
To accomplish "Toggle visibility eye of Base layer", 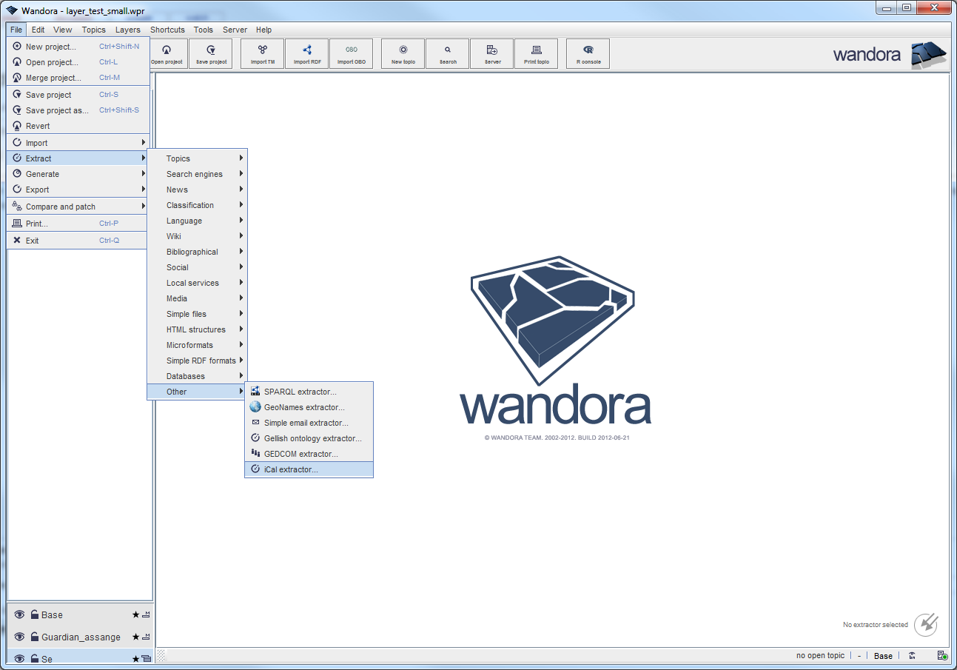I will click(x=20, y=614).
